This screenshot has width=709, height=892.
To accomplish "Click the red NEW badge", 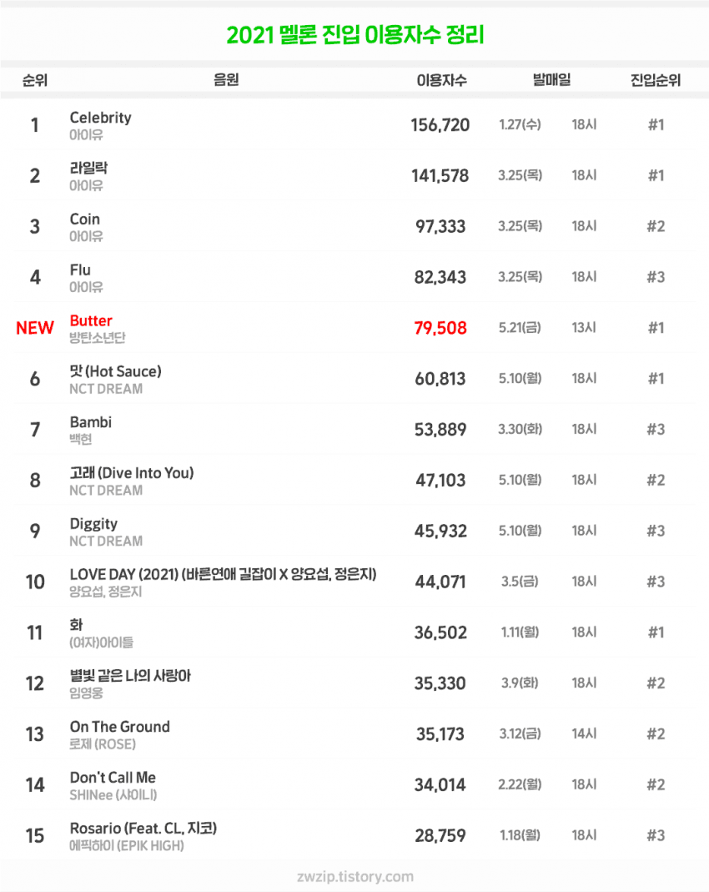I will (35, 328).
